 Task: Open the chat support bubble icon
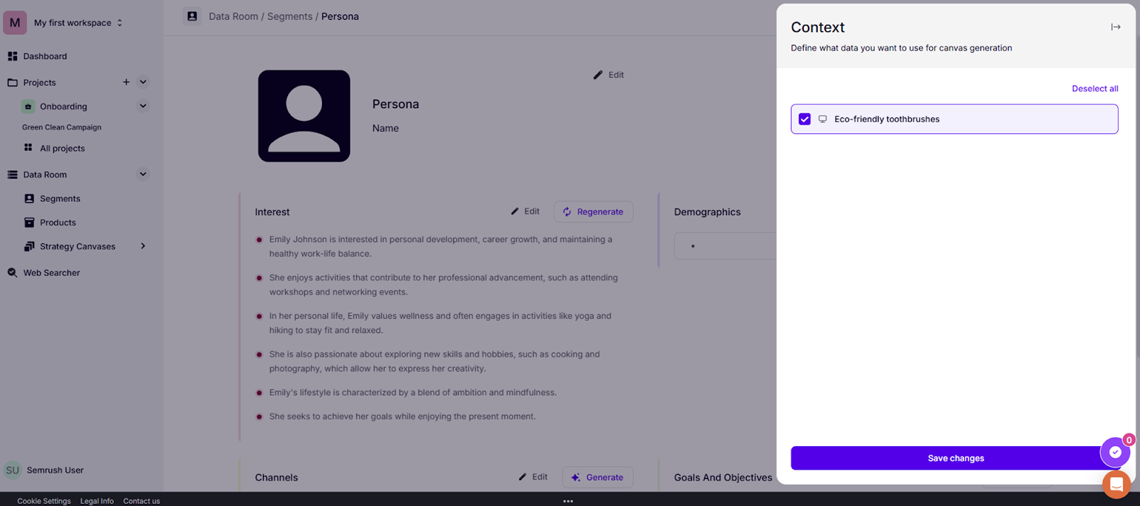(x=1116, y=485)
